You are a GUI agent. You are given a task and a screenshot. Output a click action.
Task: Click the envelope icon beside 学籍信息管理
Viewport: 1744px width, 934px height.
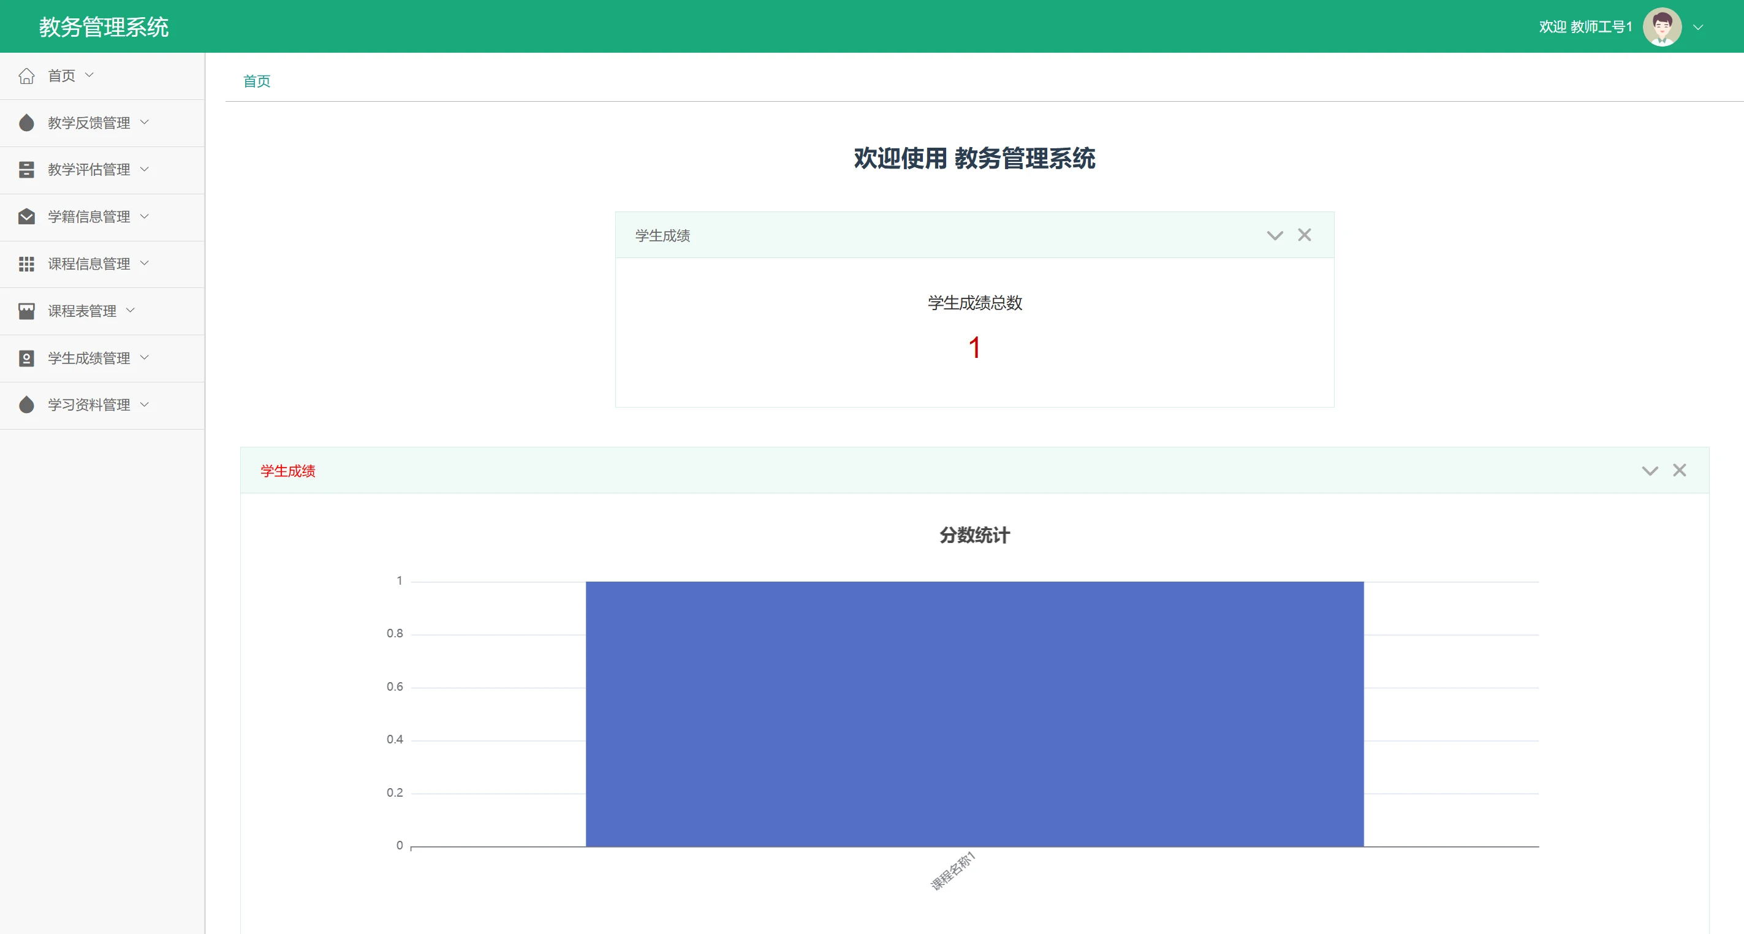point(26,217)
